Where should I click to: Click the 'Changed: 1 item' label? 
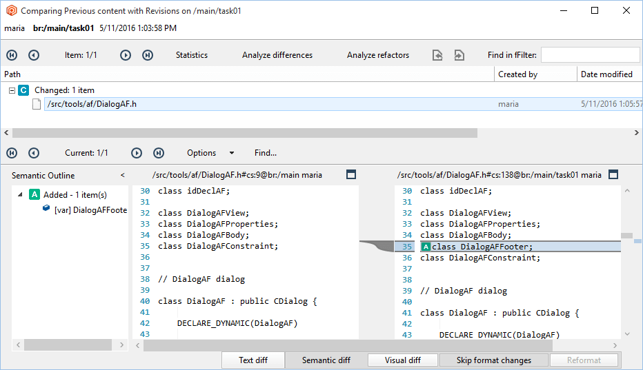point(64,90)
